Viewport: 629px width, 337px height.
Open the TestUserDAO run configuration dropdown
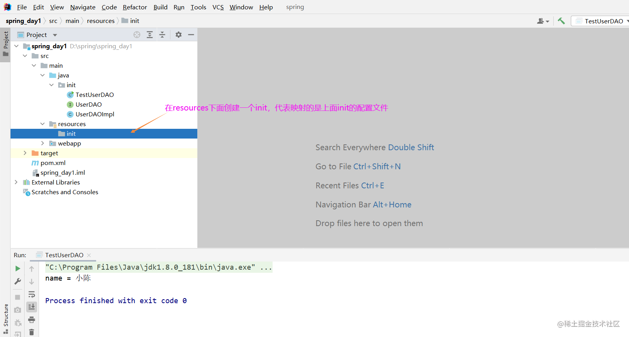click(x=601, y=21)
